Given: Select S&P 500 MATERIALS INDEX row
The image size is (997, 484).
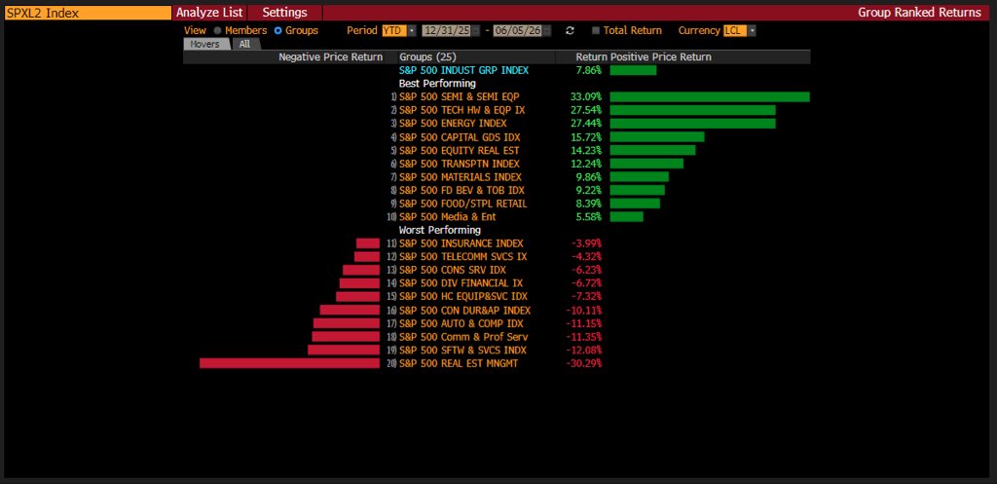Looking at the screenshot, I should pos(461,177).
